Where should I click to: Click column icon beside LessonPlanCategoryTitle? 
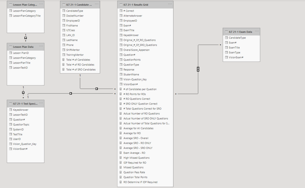click(11, 16)
